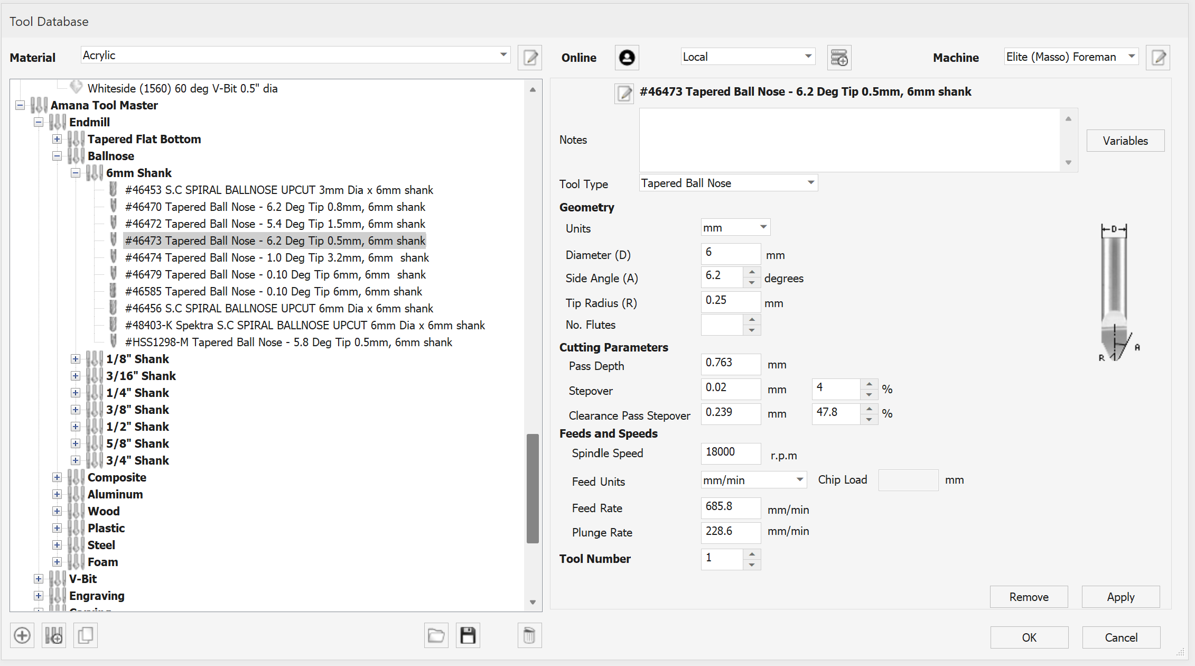Click the rename tool pencil icon
Viewport: 1195px width, 666px height.
tap(624, 94)
